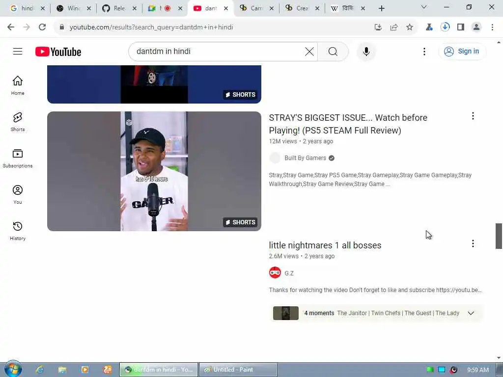The height and width of the screenshot is (377, 503).
Task: Open STRAY'S BIGGEST ISSUE video title
Action: point(348,124)
